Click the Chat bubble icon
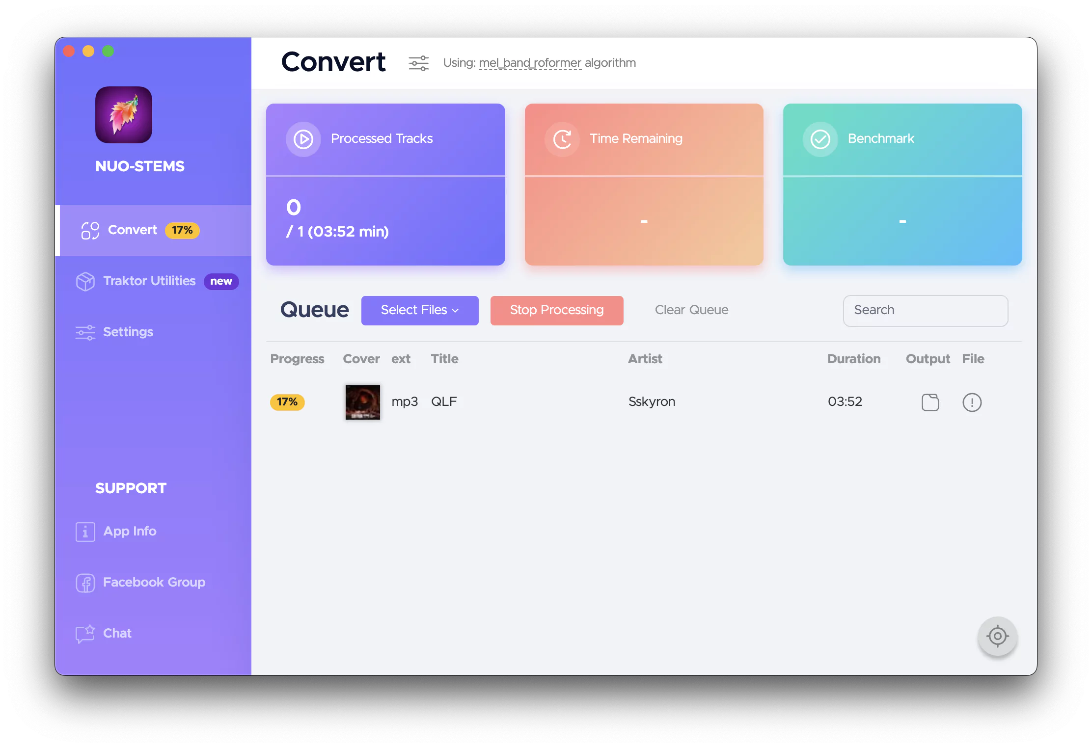Screen dimensions: 1092x748 click(85, 634)
